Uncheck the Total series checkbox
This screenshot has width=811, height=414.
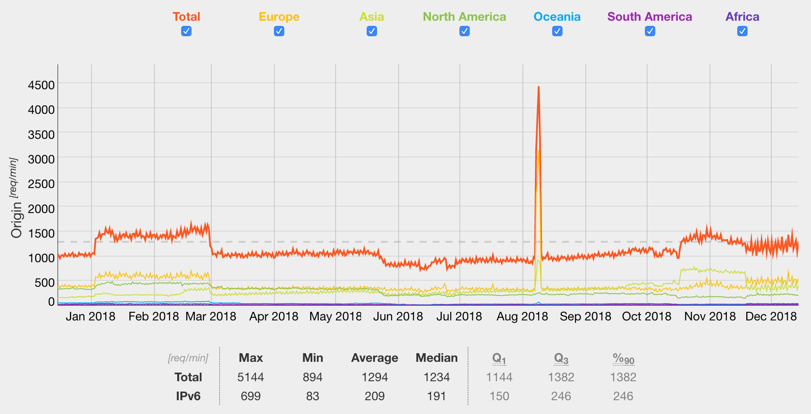pos(186,31)
